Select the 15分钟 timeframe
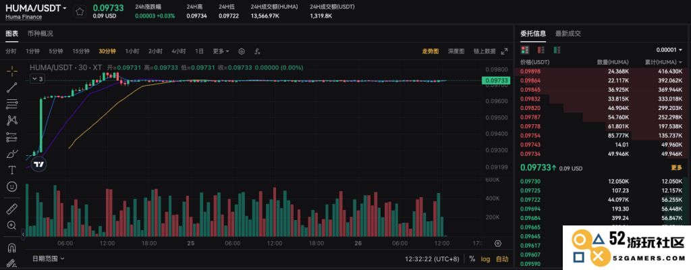Viewport: 691px width, 270px height. 81,51
